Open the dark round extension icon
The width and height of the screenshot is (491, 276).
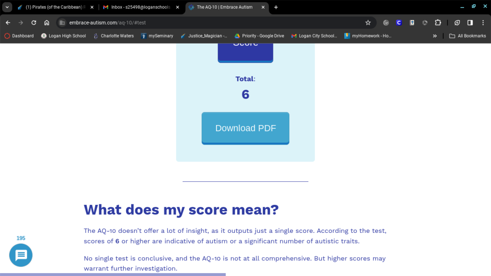(x=425, y=23)
